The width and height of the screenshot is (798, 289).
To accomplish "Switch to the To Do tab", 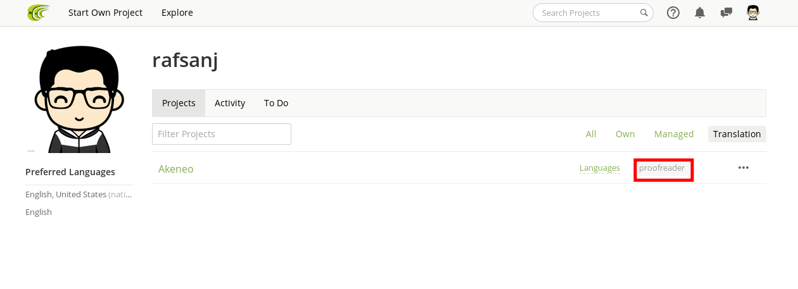I will [x=276, y=103].
